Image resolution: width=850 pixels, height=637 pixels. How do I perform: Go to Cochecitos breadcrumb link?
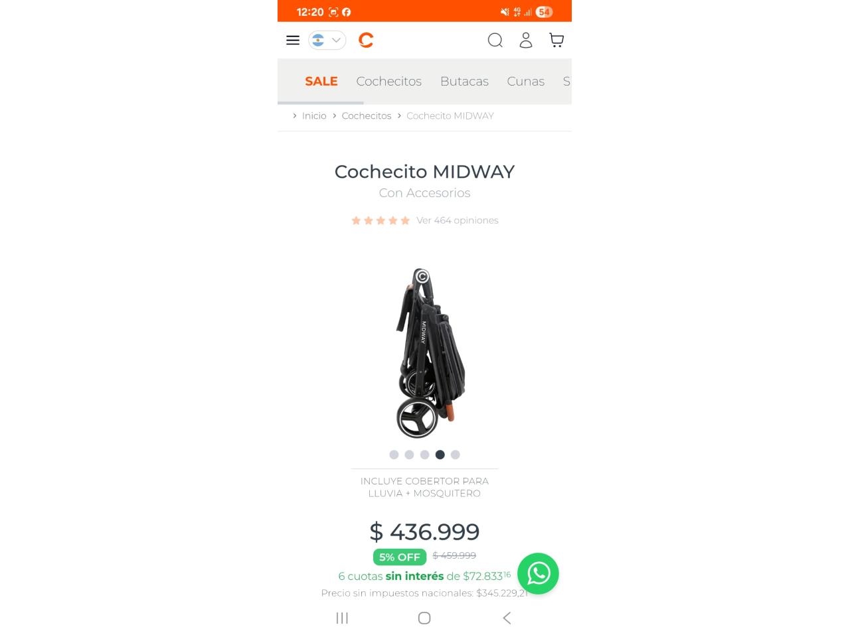click(x=367, y=115)
